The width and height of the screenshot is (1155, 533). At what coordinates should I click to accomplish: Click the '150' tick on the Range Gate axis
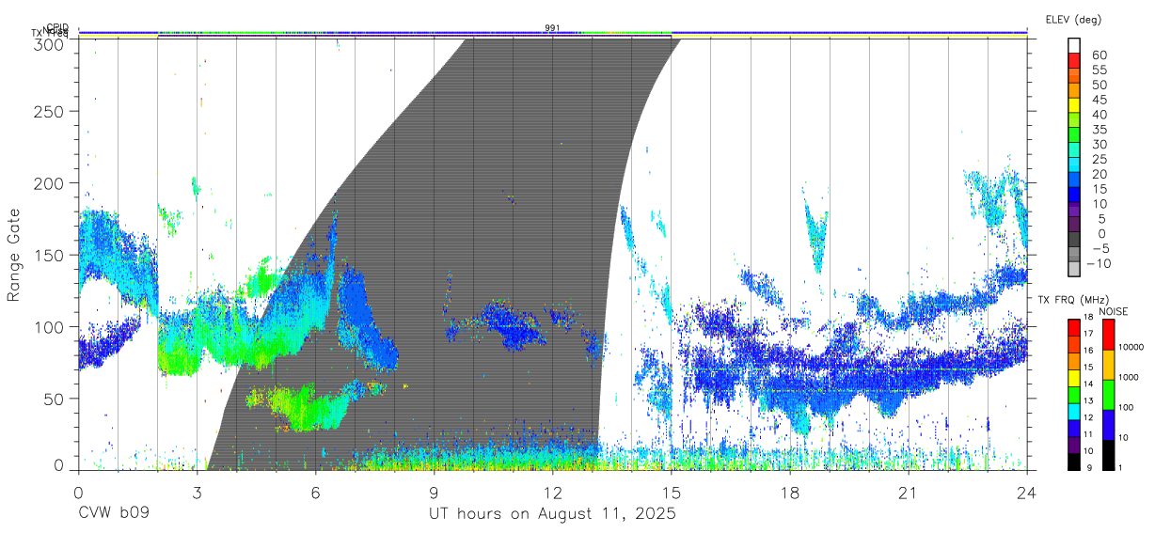pyautogui.click(x=51, y=255)
